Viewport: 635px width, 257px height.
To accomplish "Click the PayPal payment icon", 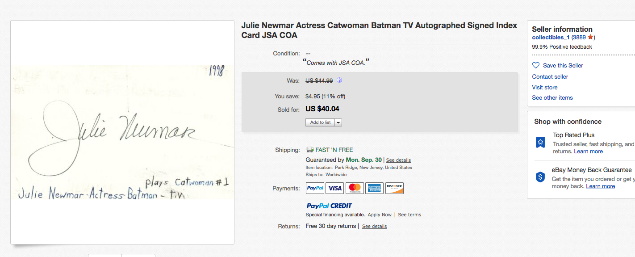I will coord(315,188).
